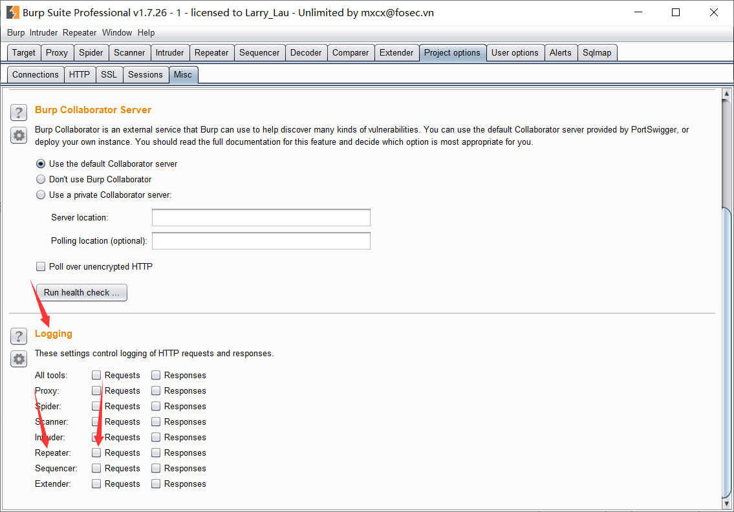The image size is (734, 512).
Task: Click the Logging section help icon
Action: pyautogui.click(x=19, y=336)
